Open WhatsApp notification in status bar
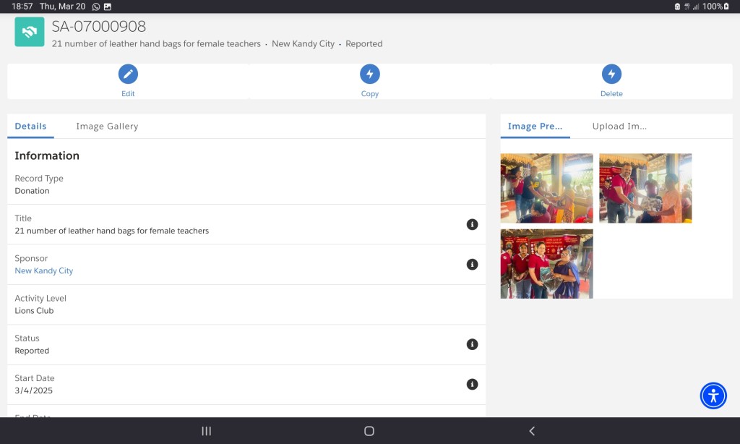This screenshot has width=740, height=444. tap(96, 7)
